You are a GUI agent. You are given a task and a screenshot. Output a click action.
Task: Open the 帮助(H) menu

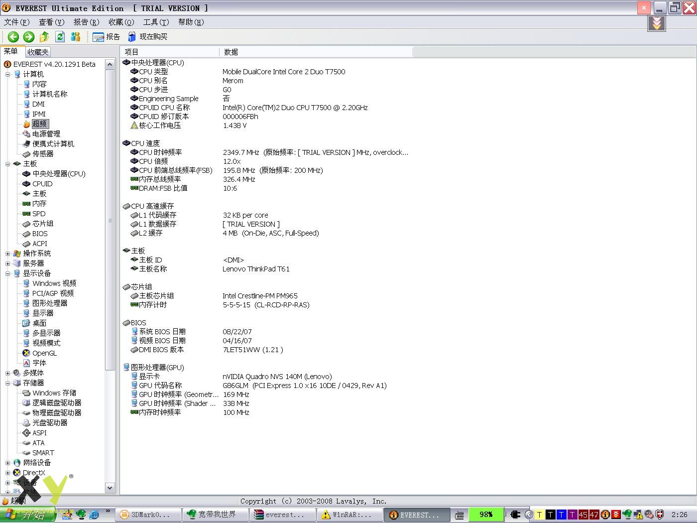(x=191, y=22)
